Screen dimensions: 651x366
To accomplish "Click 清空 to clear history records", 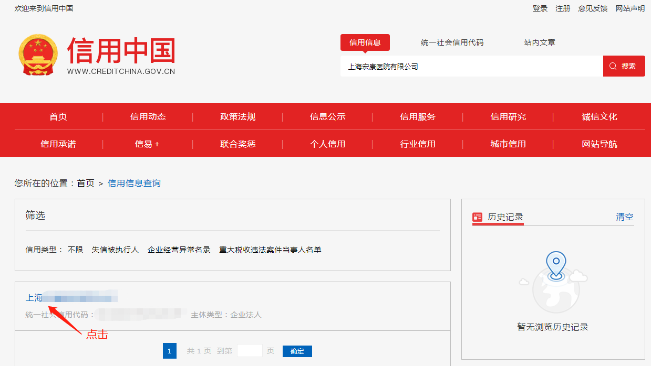I will (624, 217).
